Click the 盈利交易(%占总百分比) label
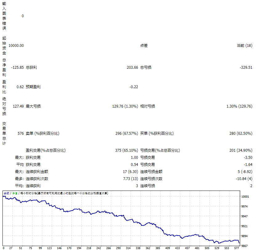This screenshot has height=251, width=258. click(46, 150)
